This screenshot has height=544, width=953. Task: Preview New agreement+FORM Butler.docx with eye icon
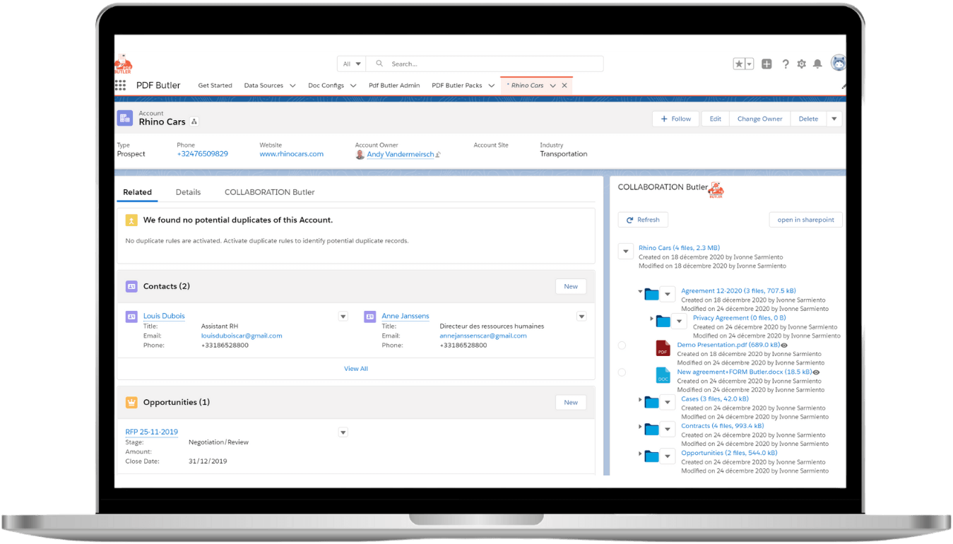[816, 372]
